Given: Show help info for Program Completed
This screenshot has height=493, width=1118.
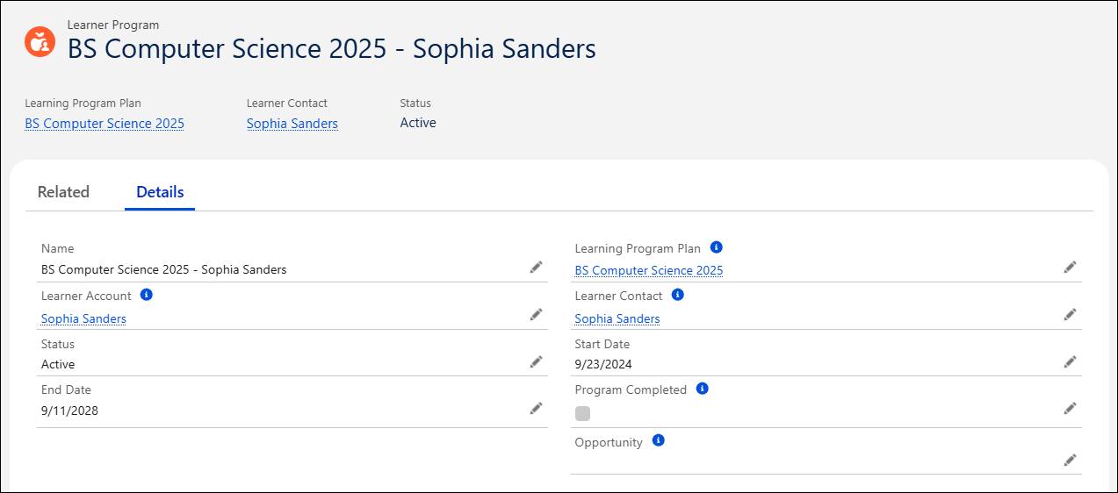Looking at the screenshot, I should (702, 388).
